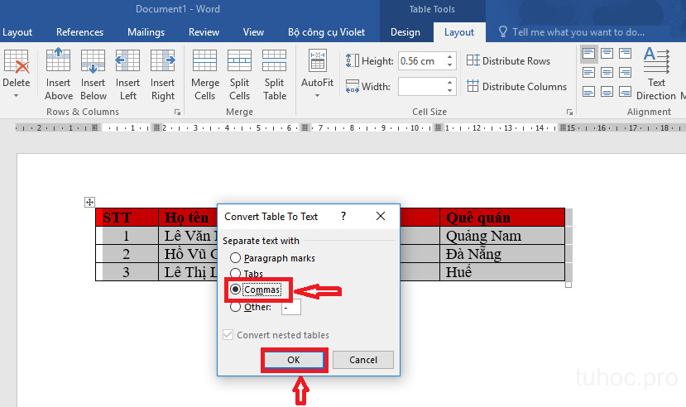
Task: Click the Other separator text box
Action: coord(291,307)
